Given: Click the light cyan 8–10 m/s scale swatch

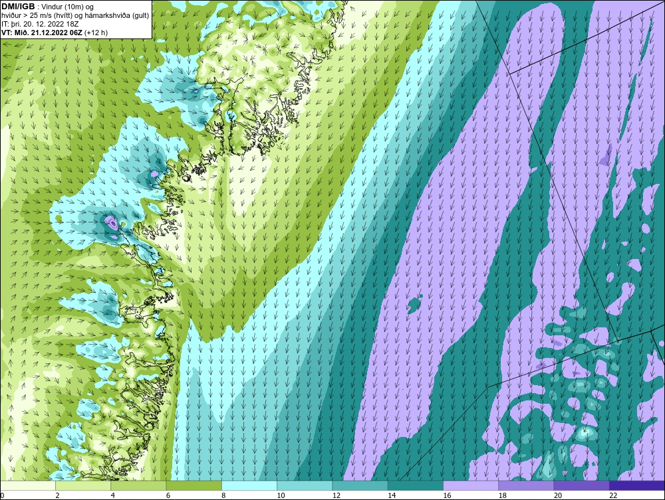Looking at the screenshot, I should tap(249, 485).
